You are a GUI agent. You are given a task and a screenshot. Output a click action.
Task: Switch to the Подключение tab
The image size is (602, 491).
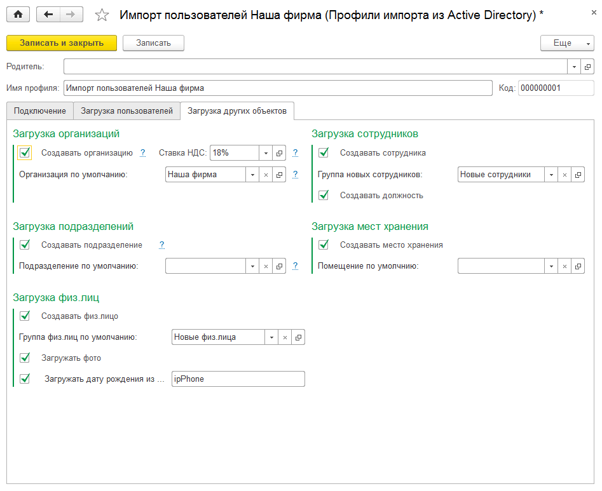[x=39, y=110]
